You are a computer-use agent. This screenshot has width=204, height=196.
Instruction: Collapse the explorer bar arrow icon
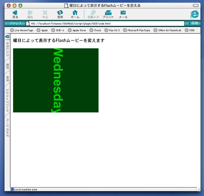coord(7,36)
